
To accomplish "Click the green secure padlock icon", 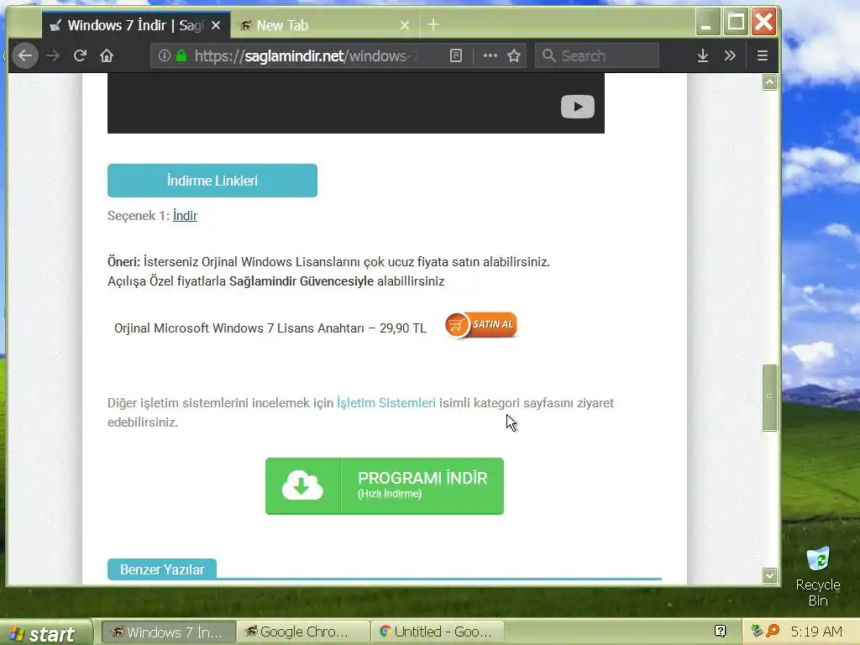I will tap(181, 55).
